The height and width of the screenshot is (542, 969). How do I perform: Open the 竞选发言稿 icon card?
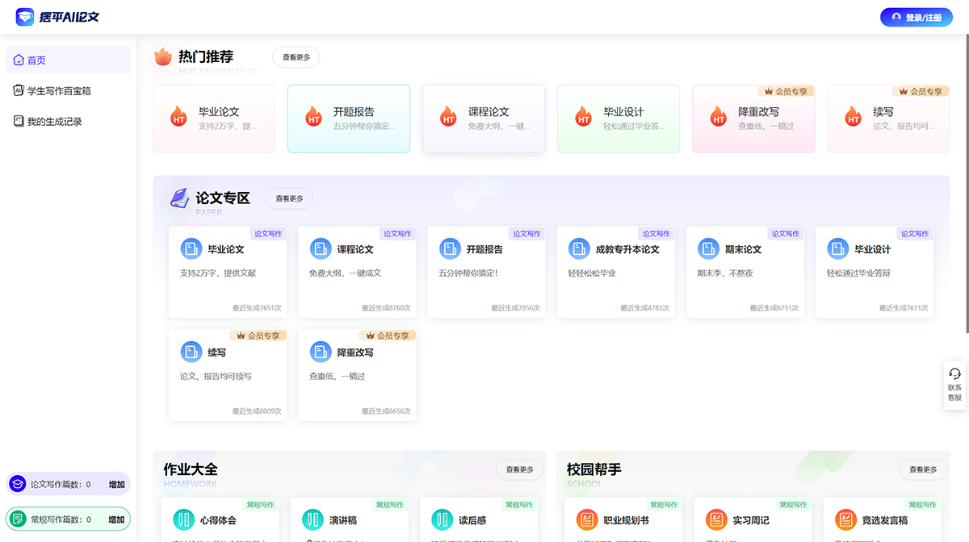coord(845,519)
